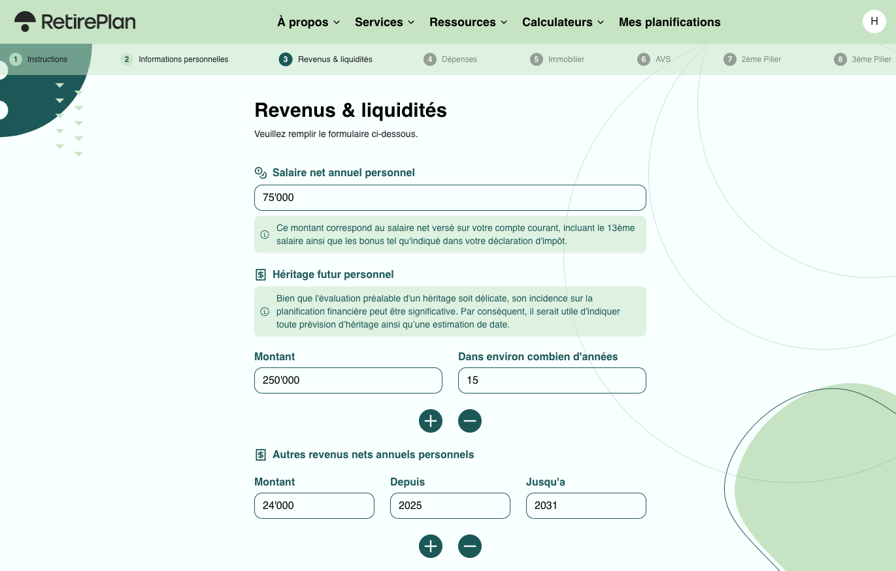Open Mes planifications
Viewport: 896px width, 571px height.
click(x=669, y=22)
